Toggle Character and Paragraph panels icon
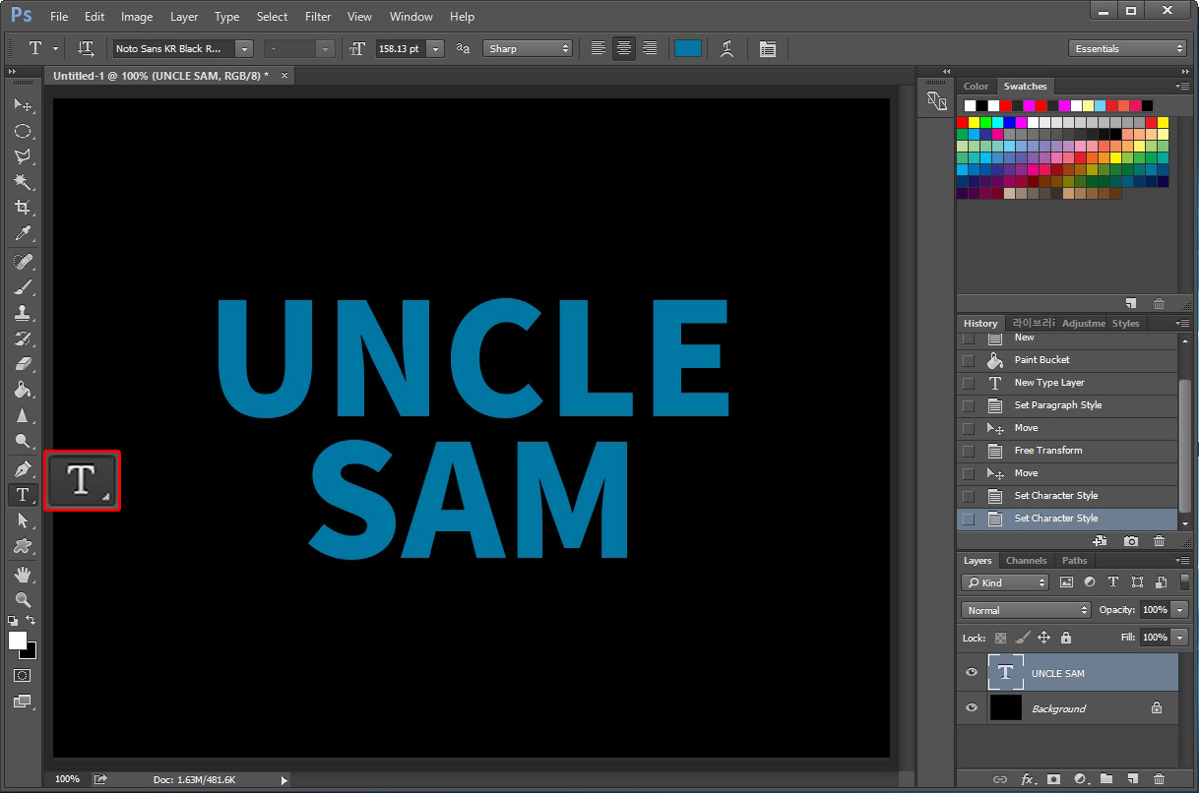Image resolution: width=1199 pixels, height=793 pixels. point(768,48)
